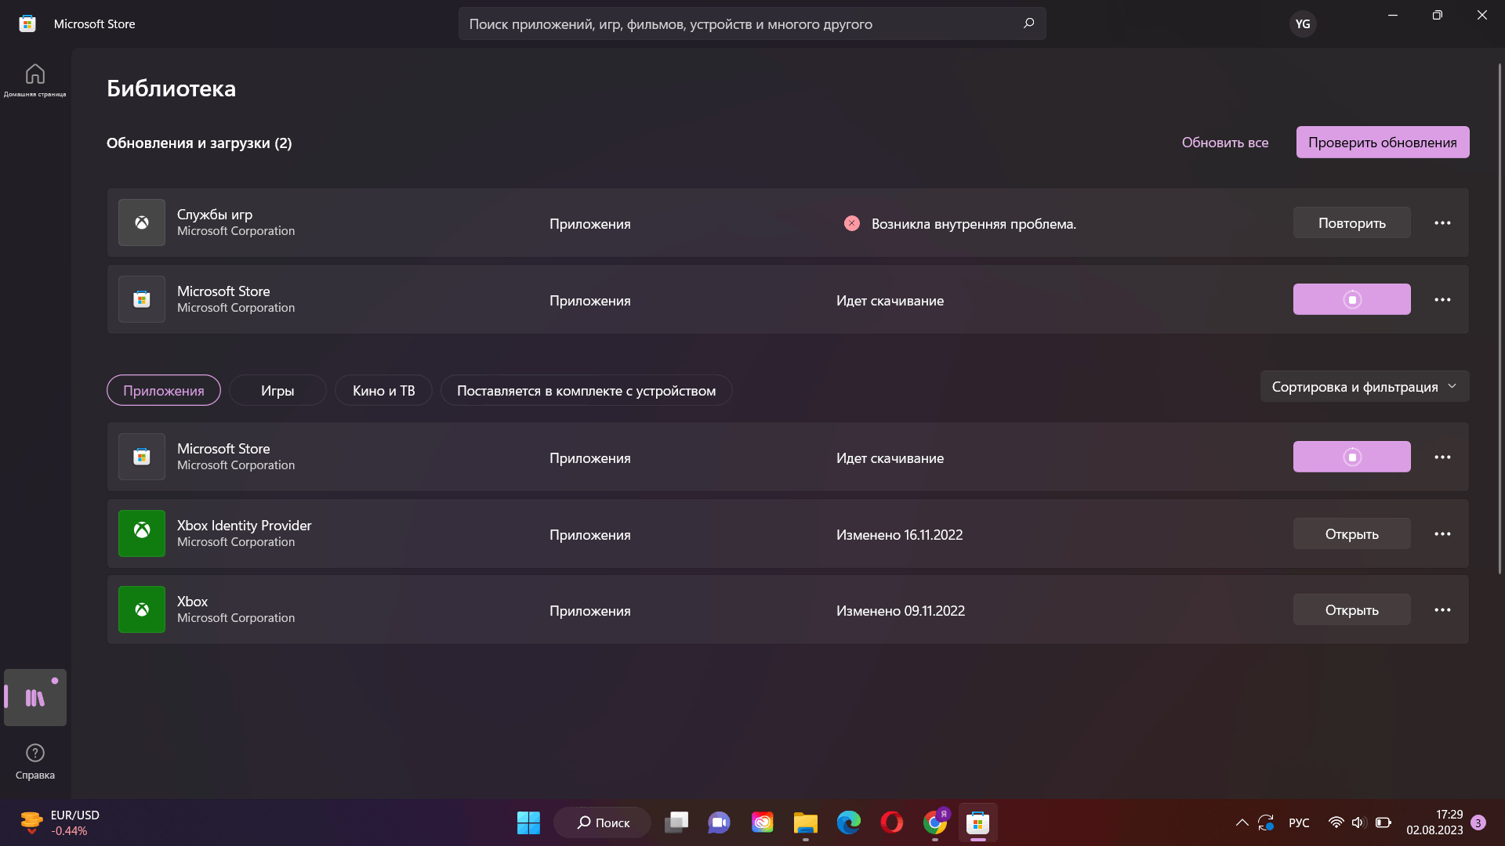Click the Библиотека page heading
The height and width of the screenshot is (846, 1505).
[x=171, y=89]
